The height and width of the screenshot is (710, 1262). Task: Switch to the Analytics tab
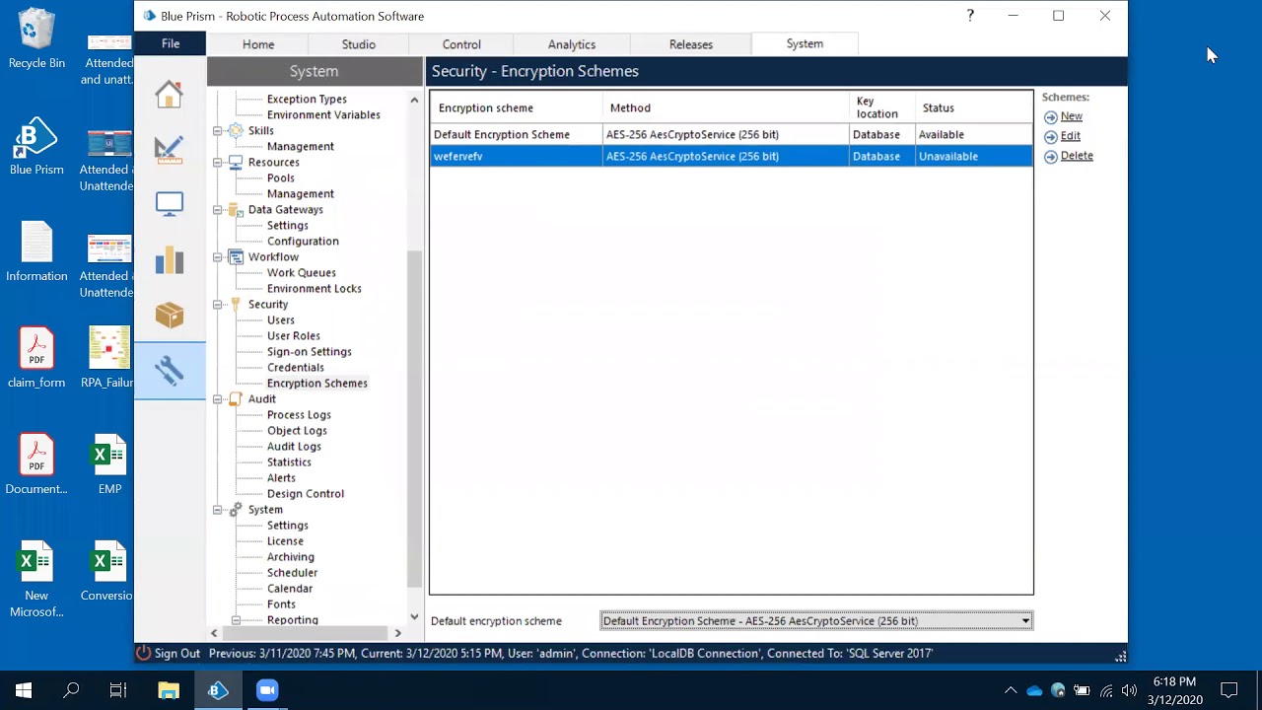[572, 44]
